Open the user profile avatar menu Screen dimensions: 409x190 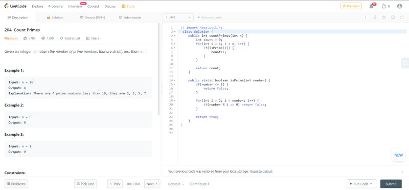coord(399,6)
